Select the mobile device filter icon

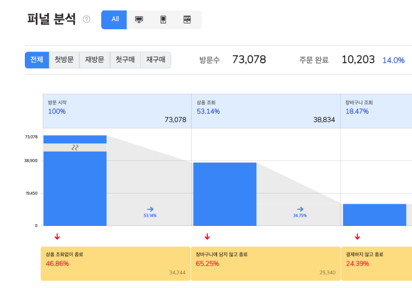click(163, 19)
